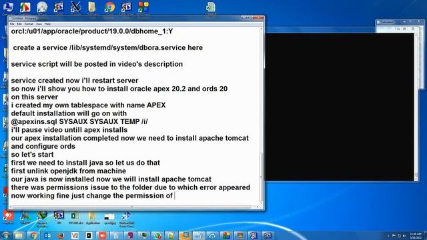Switch to the highlighted orange taskbar window

pyautogui.click(x=185, y=235)
